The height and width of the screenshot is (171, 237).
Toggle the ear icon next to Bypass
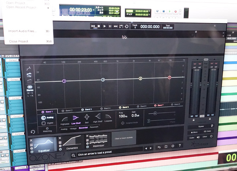212,126
